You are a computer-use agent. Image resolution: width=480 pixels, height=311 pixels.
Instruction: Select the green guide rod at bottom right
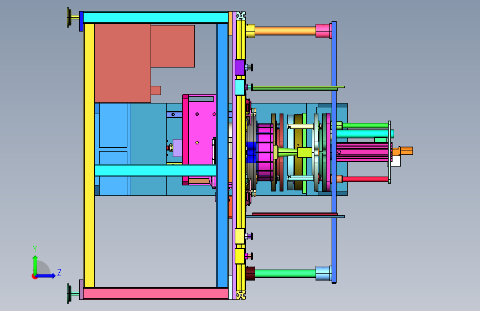point(285,273)
